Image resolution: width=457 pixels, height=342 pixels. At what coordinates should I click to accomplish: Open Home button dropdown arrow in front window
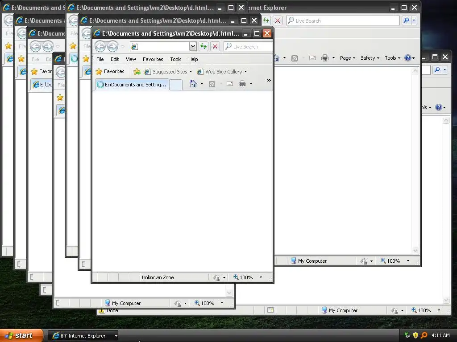pos(202,84)
